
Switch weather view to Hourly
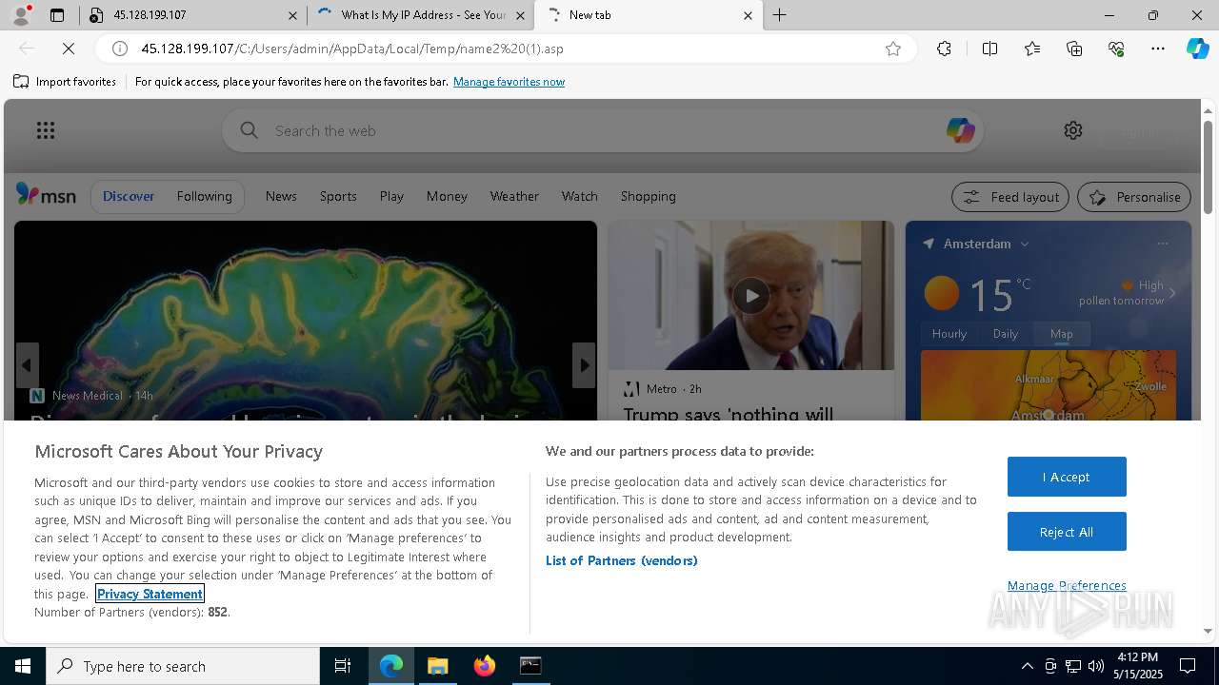point(949,333)
